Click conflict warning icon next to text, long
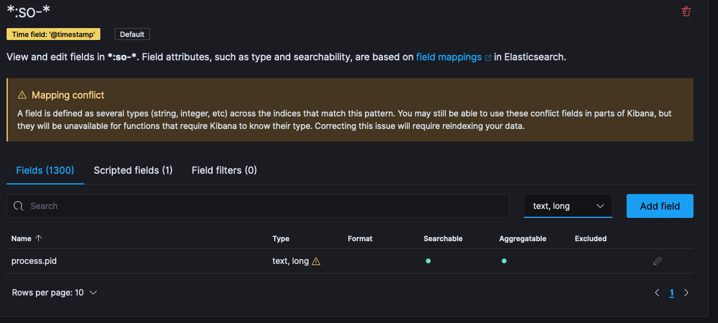The height and width of the screenshot is (323, 718). (x=316, y=261)
